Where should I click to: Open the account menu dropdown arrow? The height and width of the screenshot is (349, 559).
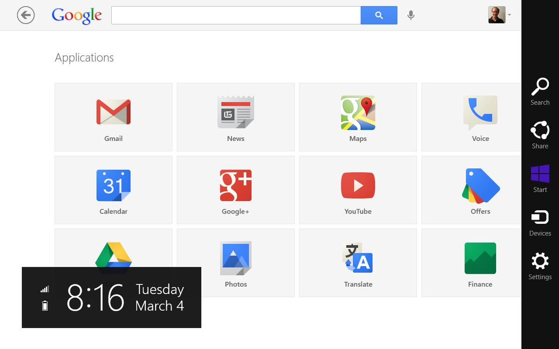tap(510, 15)
